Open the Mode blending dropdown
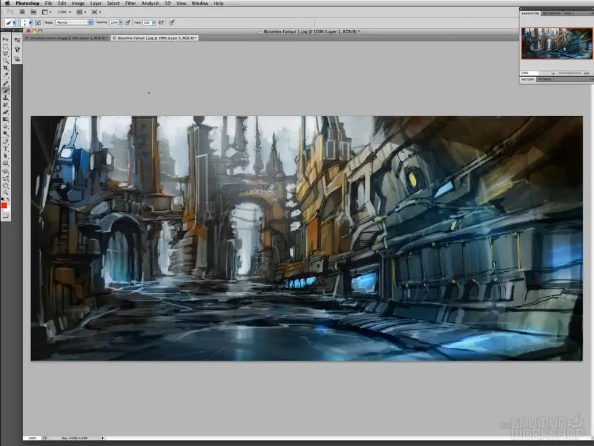Viewport: 594px width, 446px height. pos(74,23)
